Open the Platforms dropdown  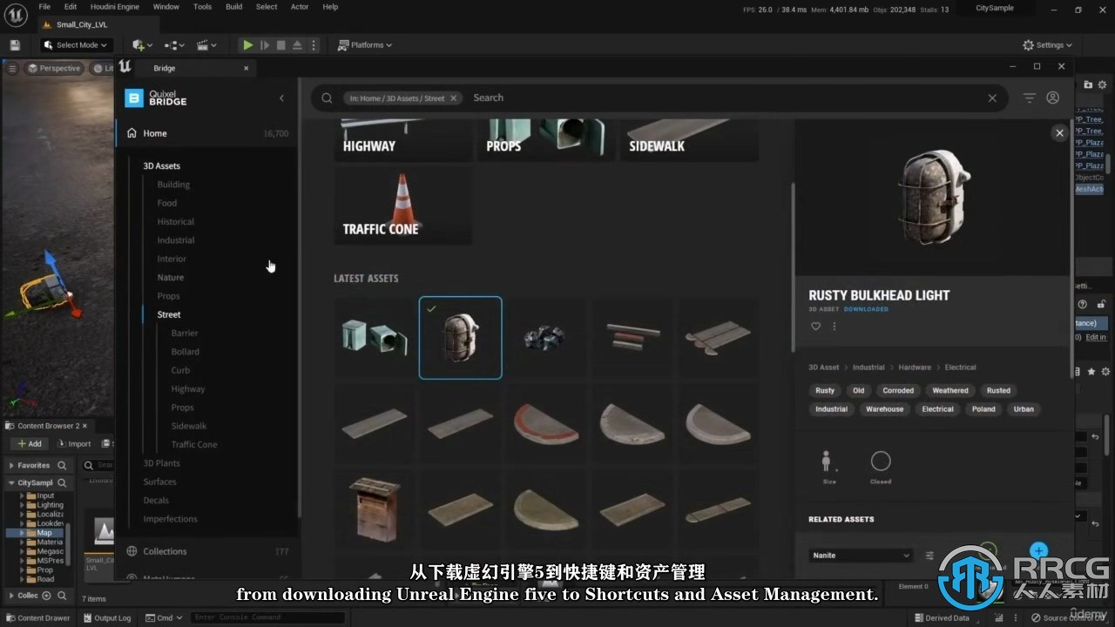click(x=365, y=45)
